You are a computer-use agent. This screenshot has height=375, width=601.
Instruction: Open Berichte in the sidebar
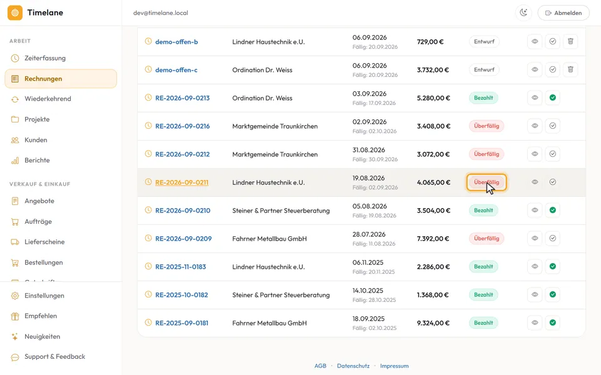point(61,161)
